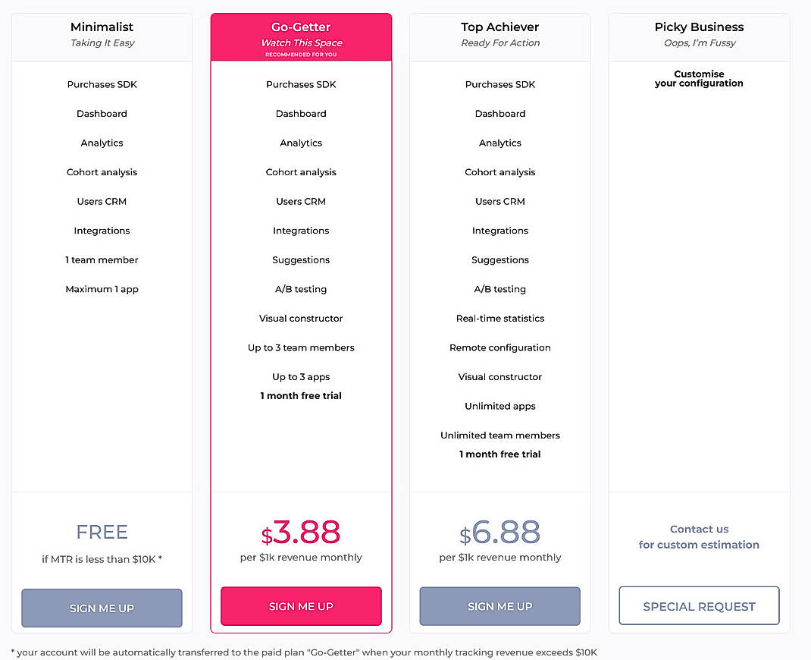The height and width of the screenshot is (660, 811).
Task: Select the Minimalist plan header
Action: (x=102, y=34)
